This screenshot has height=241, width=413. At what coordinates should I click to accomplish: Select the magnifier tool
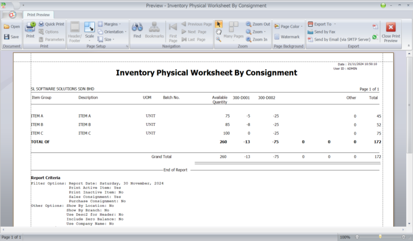click(219, 39)
